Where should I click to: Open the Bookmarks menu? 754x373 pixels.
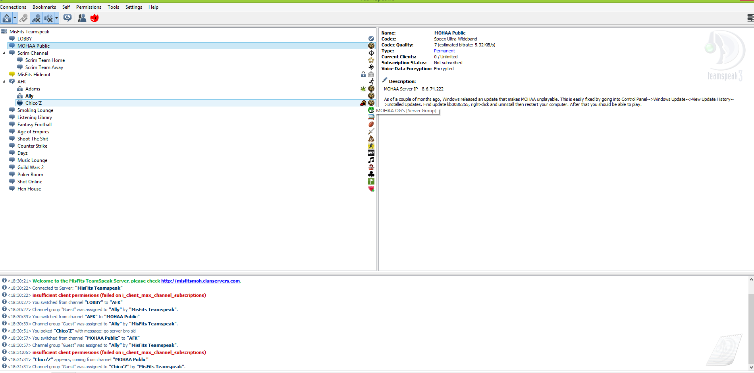(x=44, y=7)
